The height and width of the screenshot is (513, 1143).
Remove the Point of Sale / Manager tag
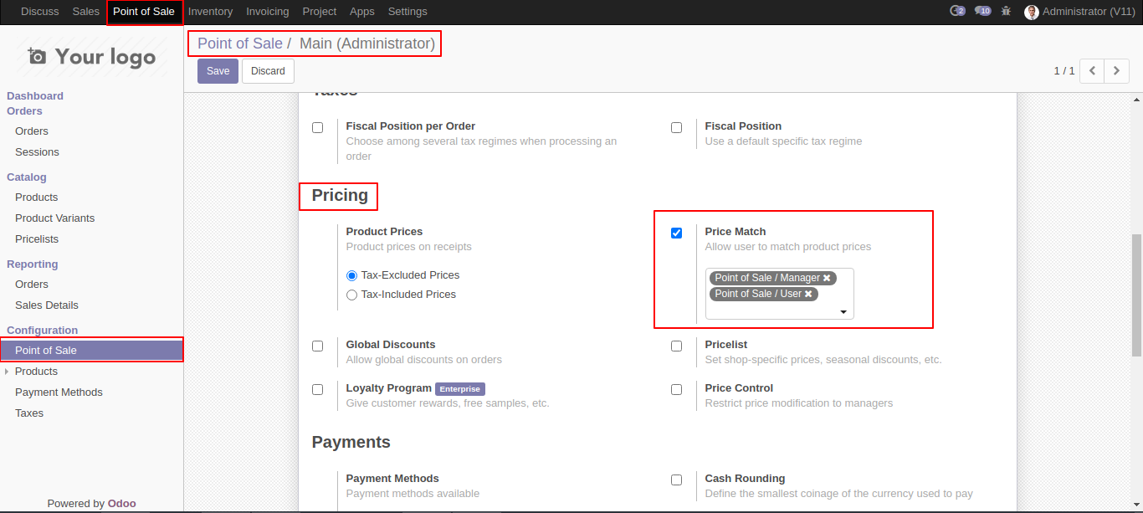pyautogui.click(x=827, y=278)
